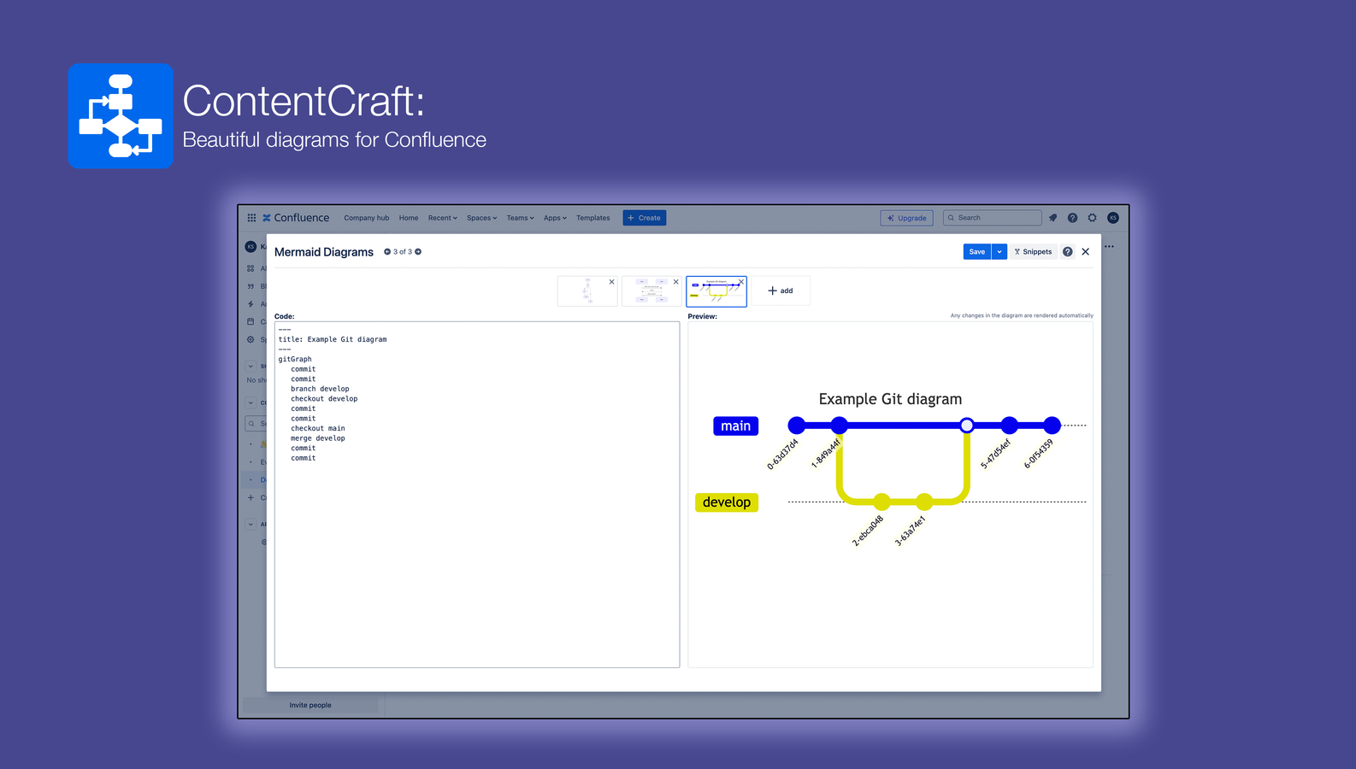1356x769 pixels.
Task: Click commit node 2-ebca048 on develop branch
Action: coord(881,502)
